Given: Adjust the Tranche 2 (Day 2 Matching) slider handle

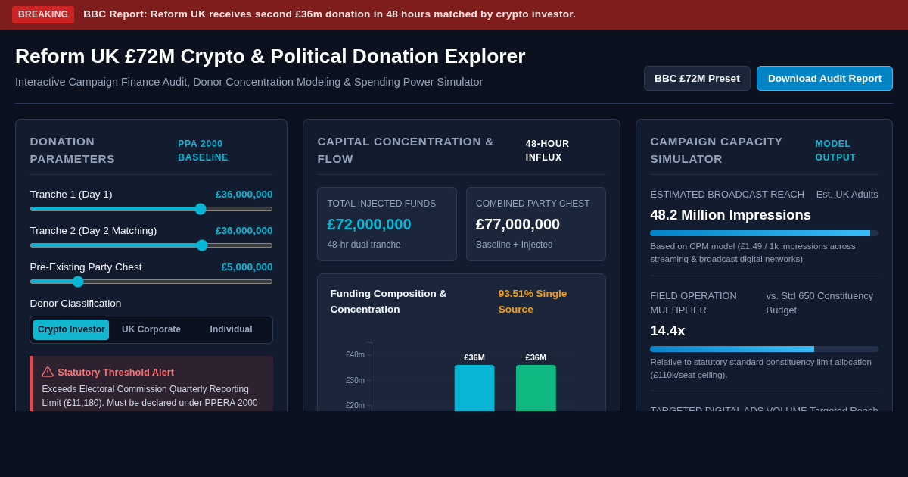Looking at the screenshot, I should pos(202,245).
